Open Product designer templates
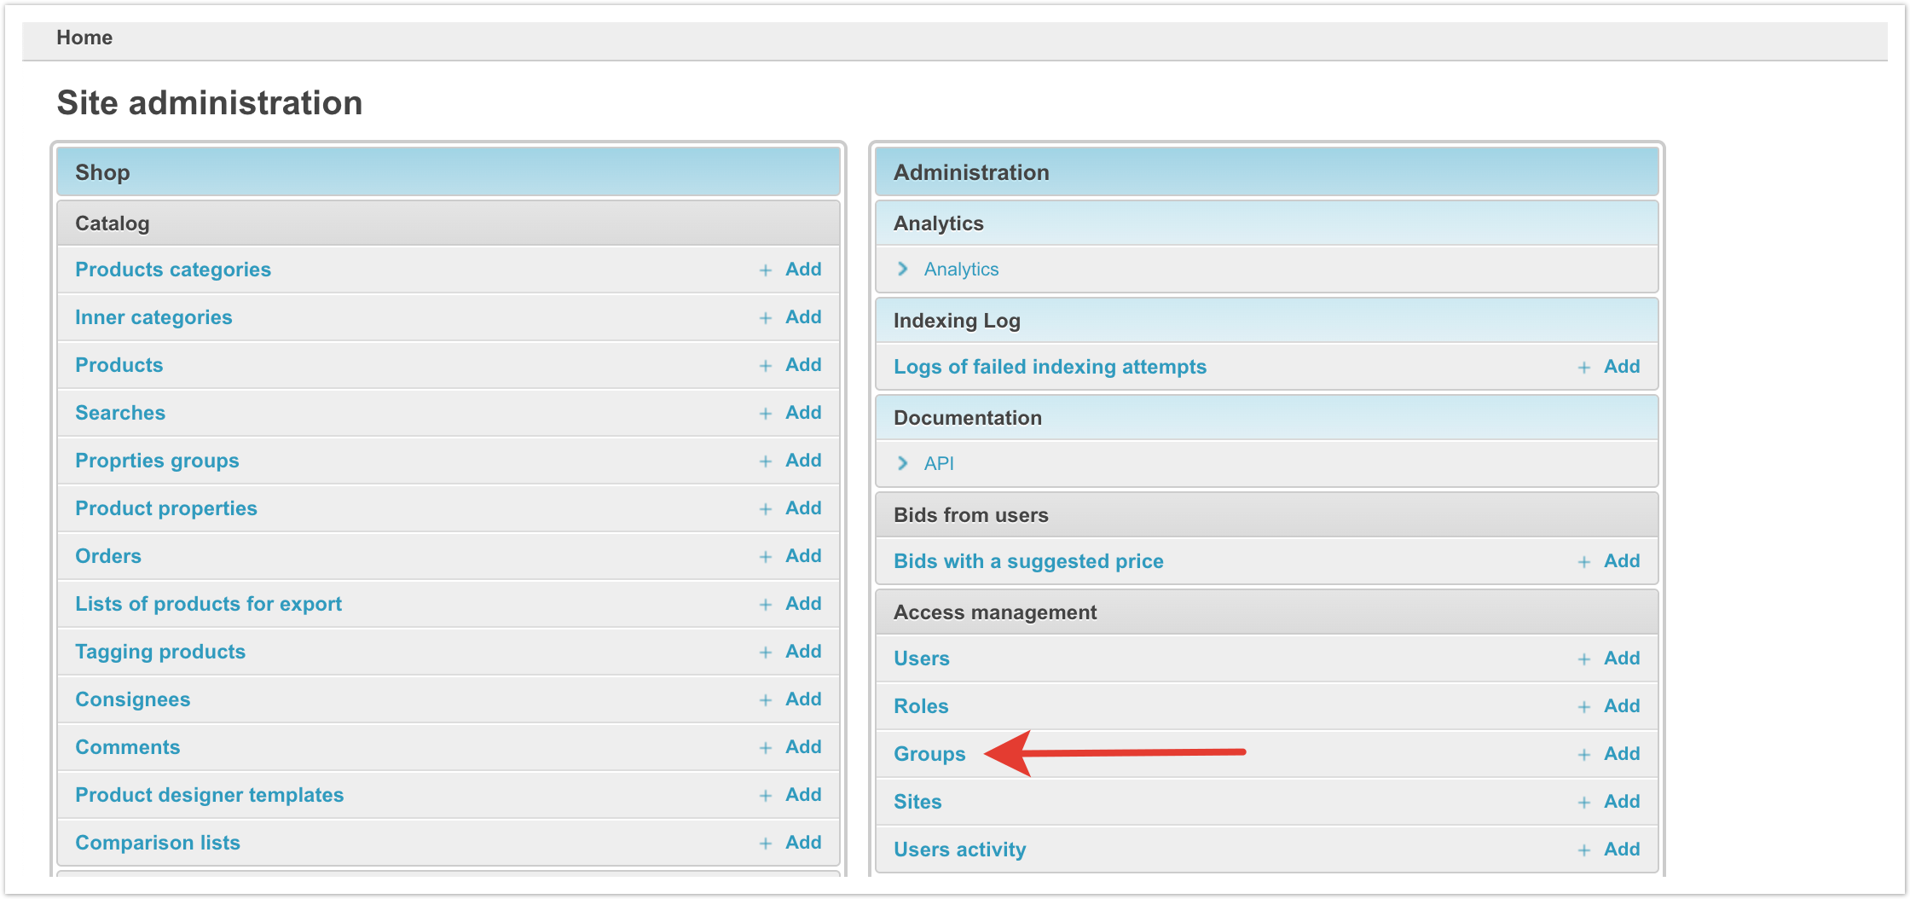The width and height of the screenshot is (1910, 899). 209,795
